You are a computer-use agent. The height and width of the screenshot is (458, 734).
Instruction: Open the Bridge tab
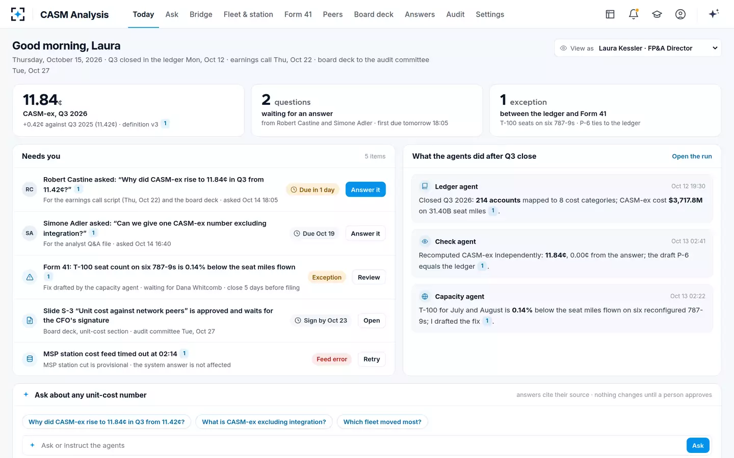(x=201, y=14)
